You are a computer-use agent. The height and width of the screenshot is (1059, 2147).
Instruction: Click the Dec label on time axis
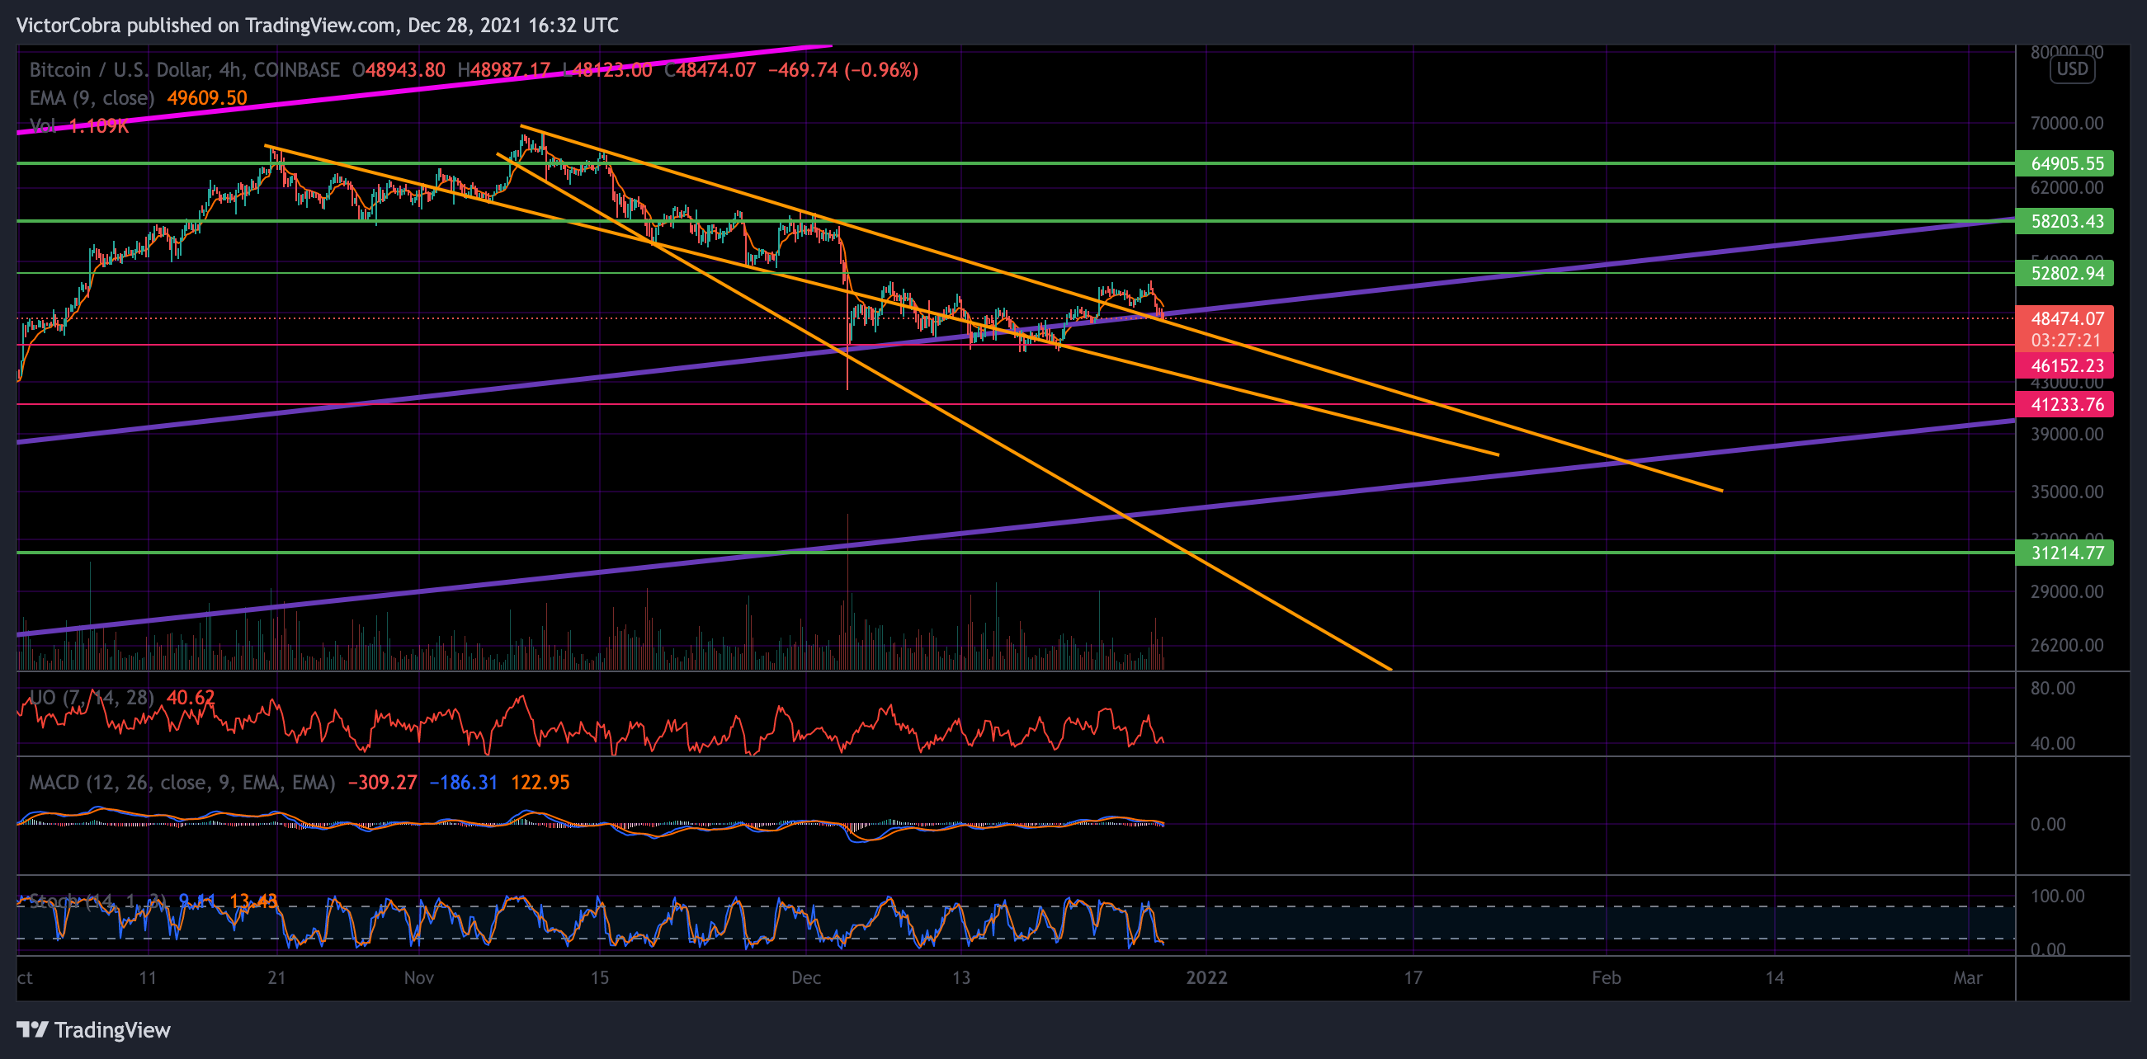click(805, 977)
